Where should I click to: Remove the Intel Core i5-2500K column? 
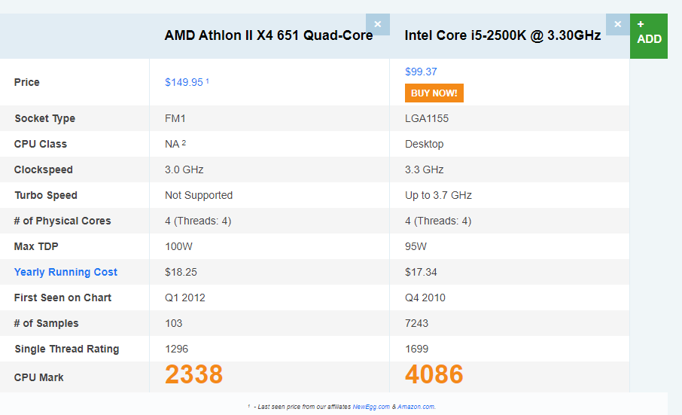coord(617,24)
